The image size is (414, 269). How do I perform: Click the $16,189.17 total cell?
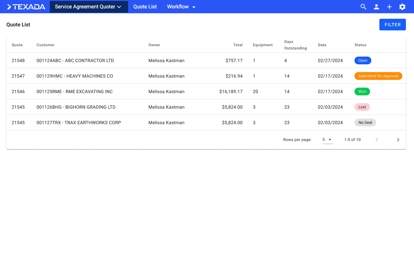231,91
